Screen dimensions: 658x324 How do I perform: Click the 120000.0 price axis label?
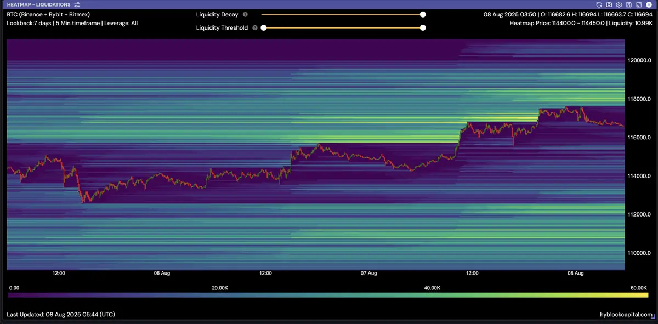[x=639, y=60]
